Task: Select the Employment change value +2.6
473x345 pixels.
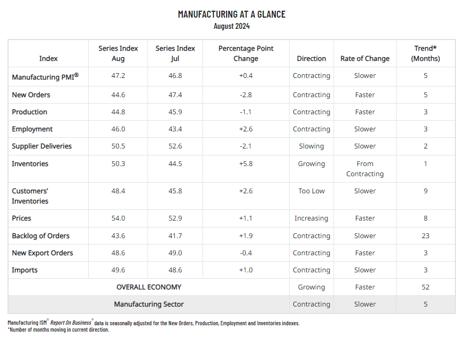Action: (246, 129)
